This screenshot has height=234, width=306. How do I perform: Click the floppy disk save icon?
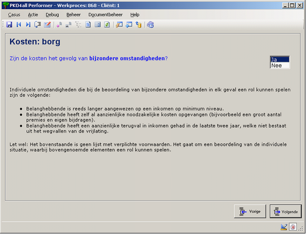point(9,25)
